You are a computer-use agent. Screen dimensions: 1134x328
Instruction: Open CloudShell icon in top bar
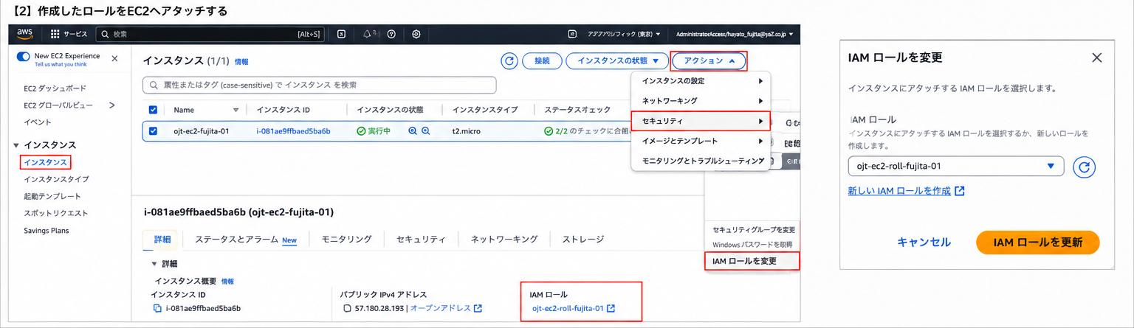point(341,34)
